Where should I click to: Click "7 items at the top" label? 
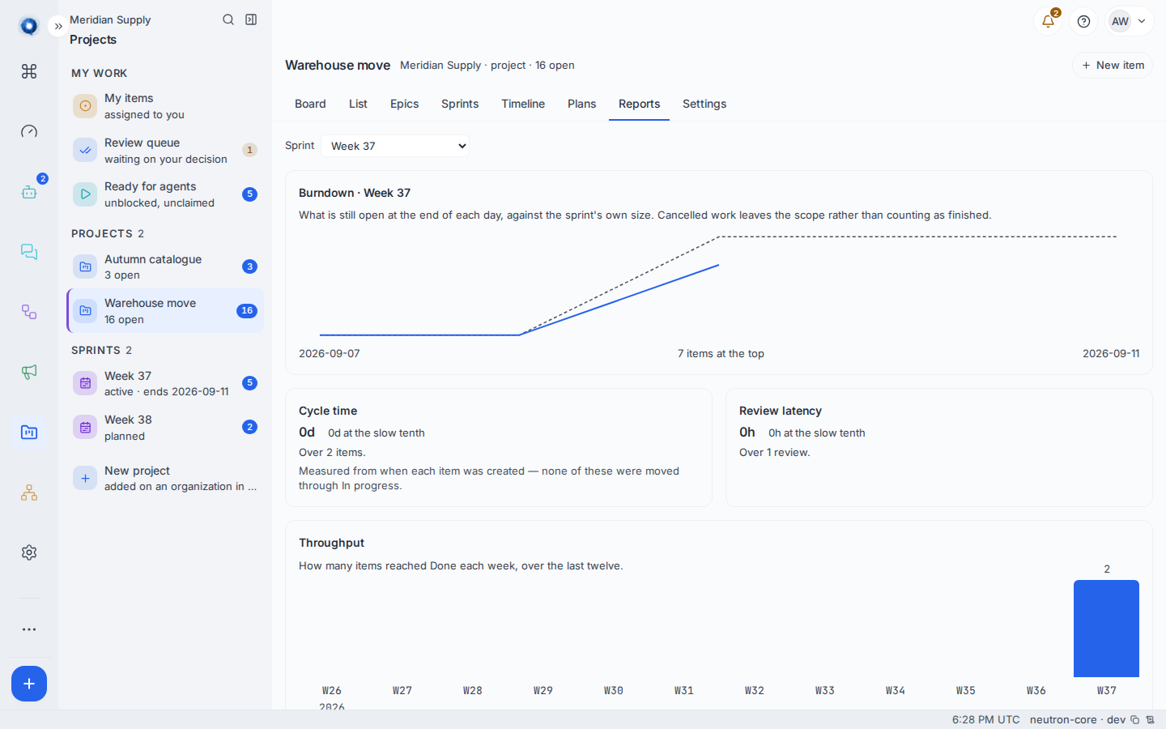click(x=721, y=353)
